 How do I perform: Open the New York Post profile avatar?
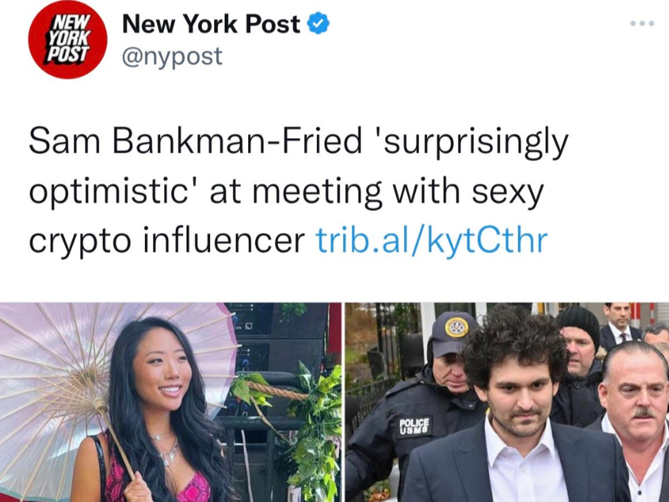68,39
